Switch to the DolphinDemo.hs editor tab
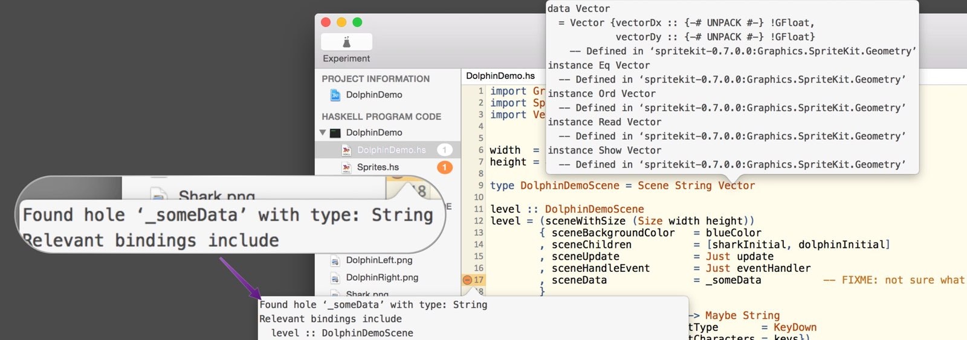 coord(500,75)
